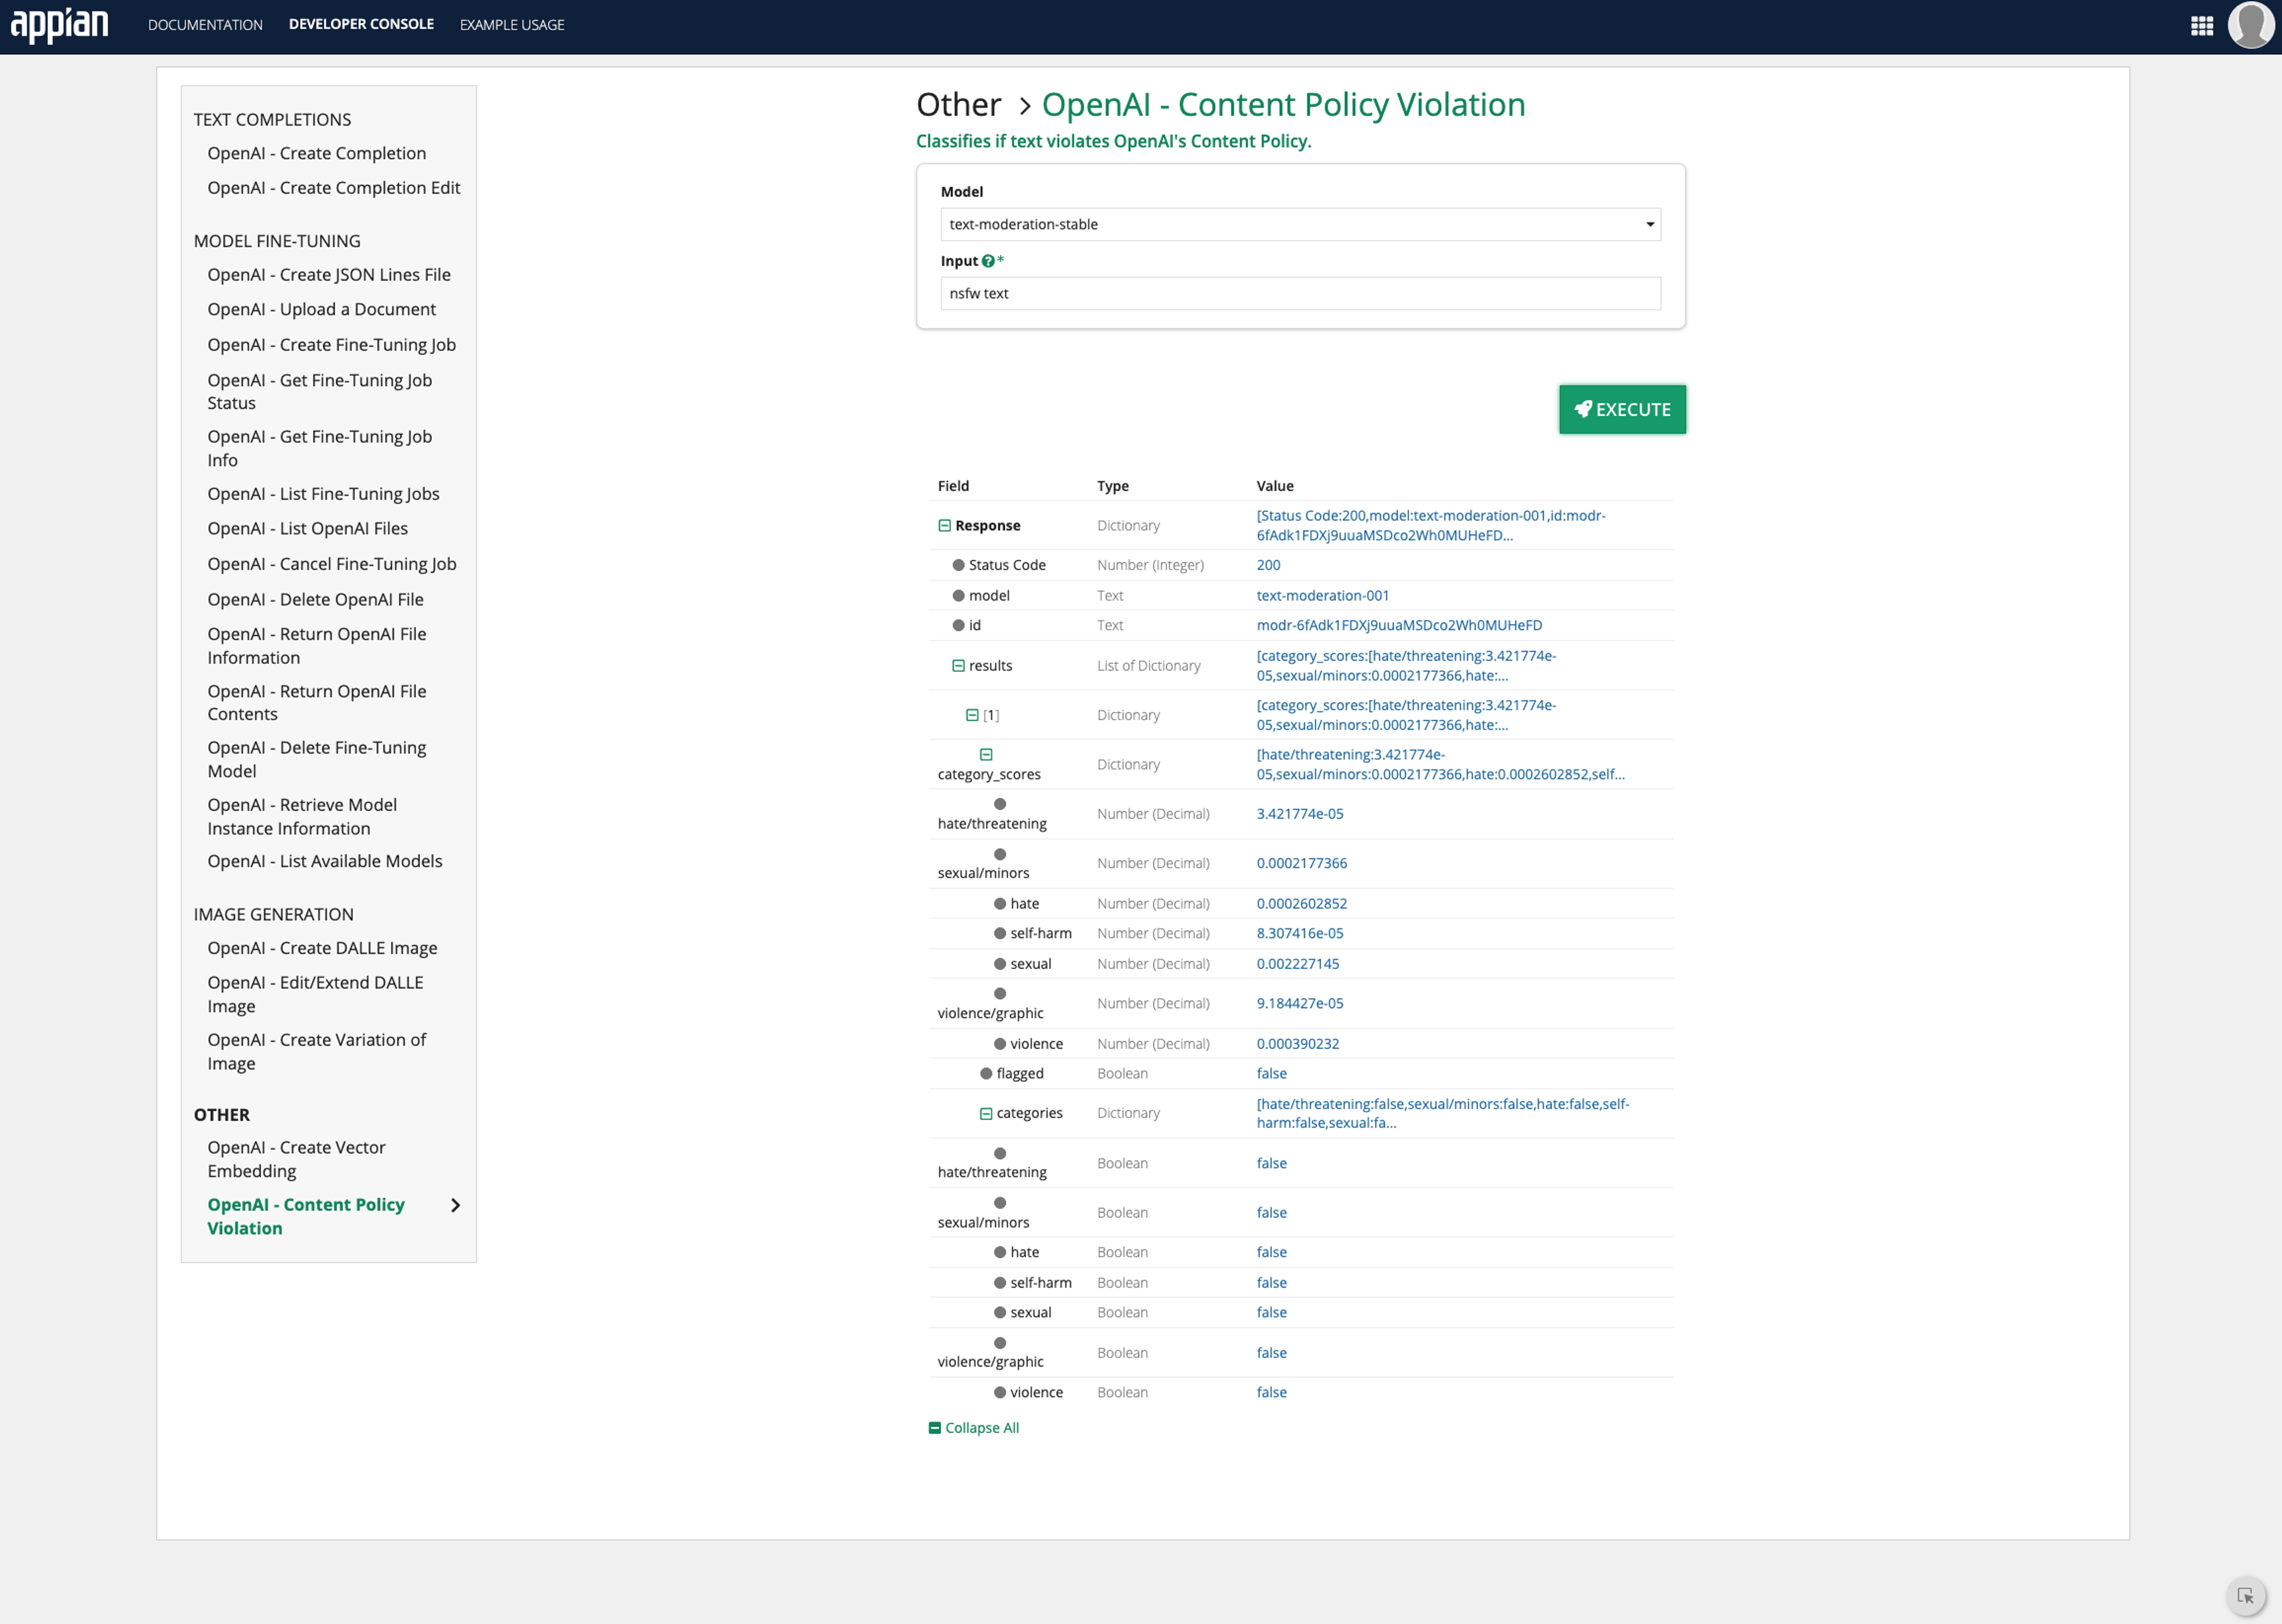Click the chevron beside Content Policy Violation
2282x1624 pixels.
tap(456, 1206)
